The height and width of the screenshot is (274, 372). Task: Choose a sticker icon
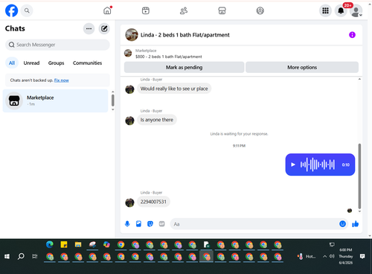150,224
